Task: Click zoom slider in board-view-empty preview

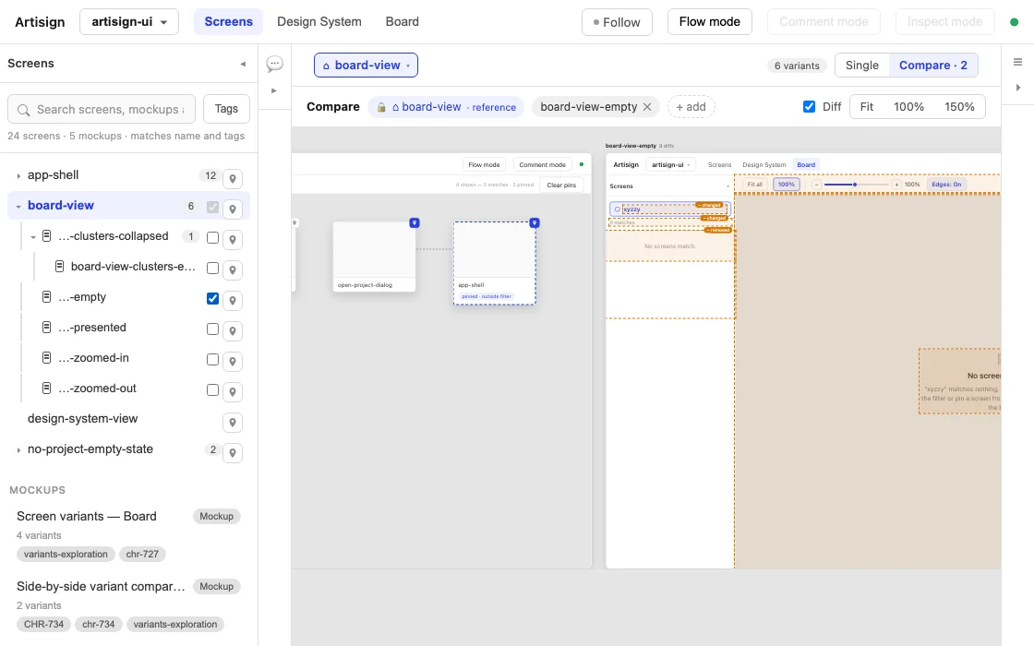Action: tap(856, 185)
